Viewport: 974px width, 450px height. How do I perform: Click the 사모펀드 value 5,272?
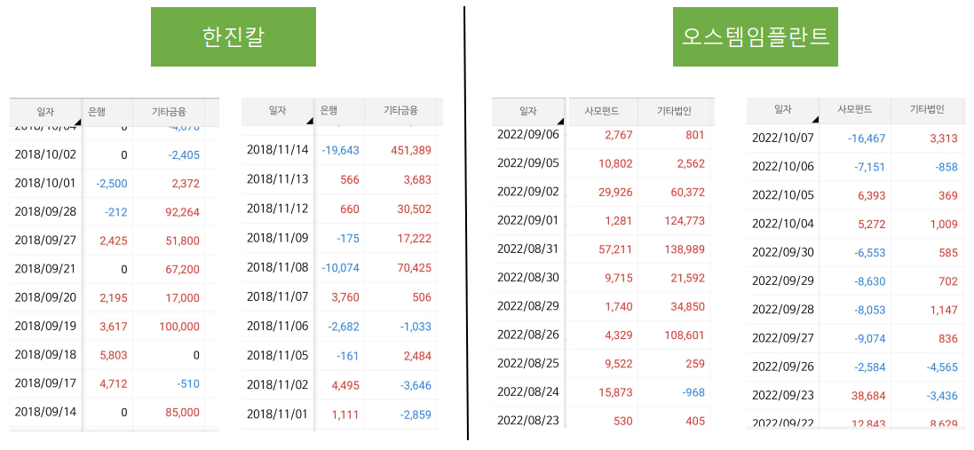pyautogui.click(x=872, y=224)
